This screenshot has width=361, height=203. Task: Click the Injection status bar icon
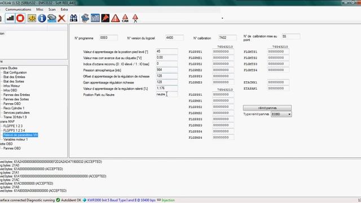click(x=159, y=200)
